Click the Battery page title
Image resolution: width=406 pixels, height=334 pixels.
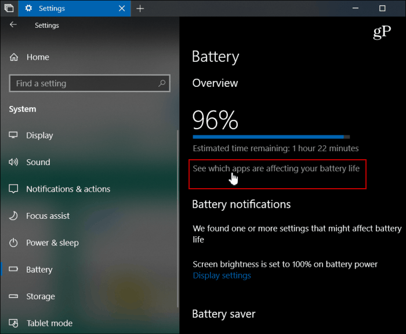(x=215, y=57)
